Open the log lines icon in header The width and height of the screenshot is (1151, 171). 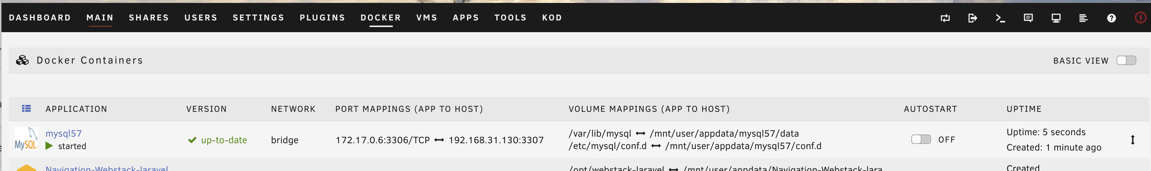pyautogui.click(x=1083, y=18)
